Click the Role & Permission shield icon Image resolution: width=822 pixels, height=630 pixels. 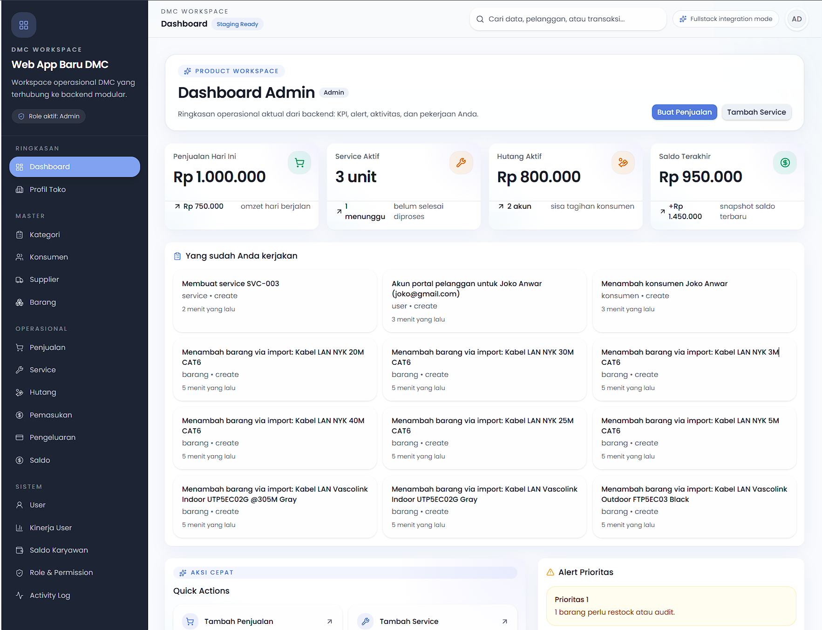tap(20, 573)
